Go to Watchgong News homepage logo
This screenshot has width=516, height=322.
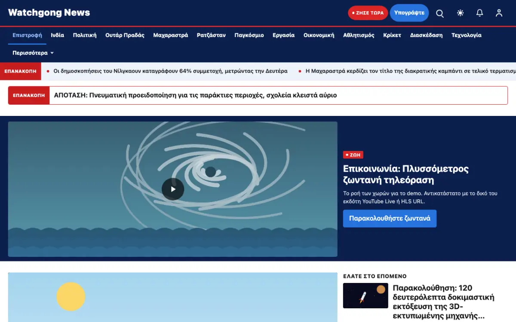[49, 12]
